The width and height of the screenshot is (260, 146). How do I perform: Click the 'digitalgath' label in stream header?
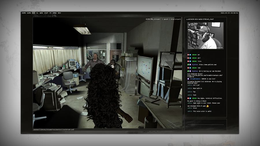[x=176, y=19]
